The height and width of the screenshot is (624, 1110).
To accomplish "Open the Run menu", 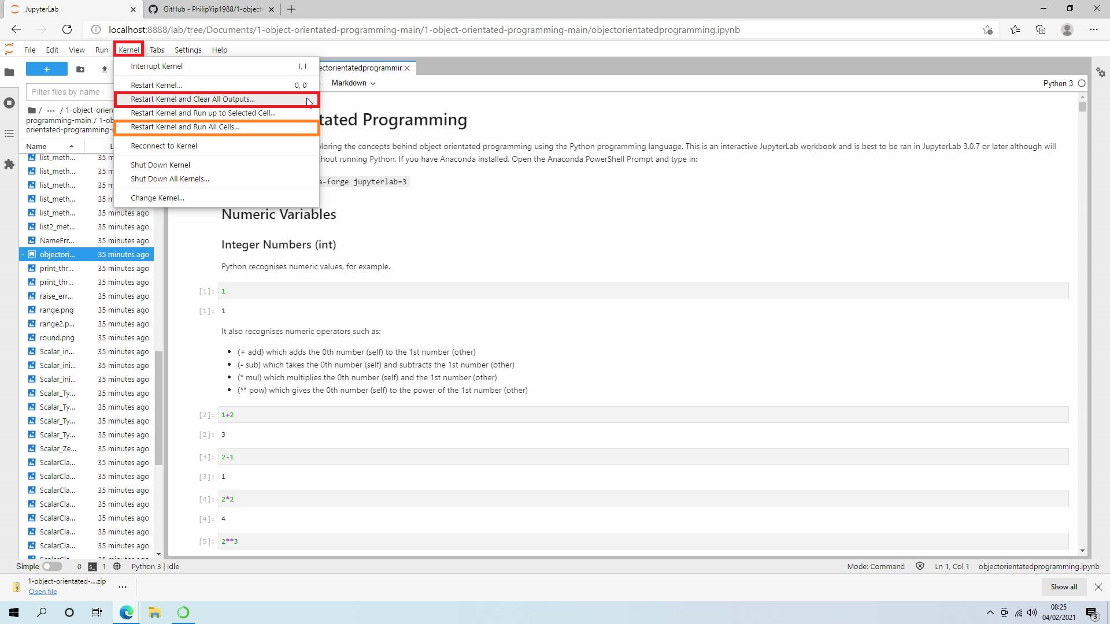I will coord(102,50).
